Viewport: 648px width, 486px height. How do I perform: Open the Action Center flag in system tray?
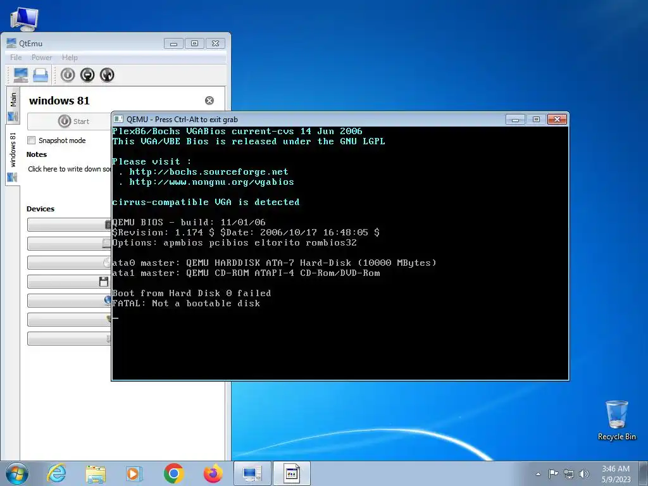click(x=553, y=473)
